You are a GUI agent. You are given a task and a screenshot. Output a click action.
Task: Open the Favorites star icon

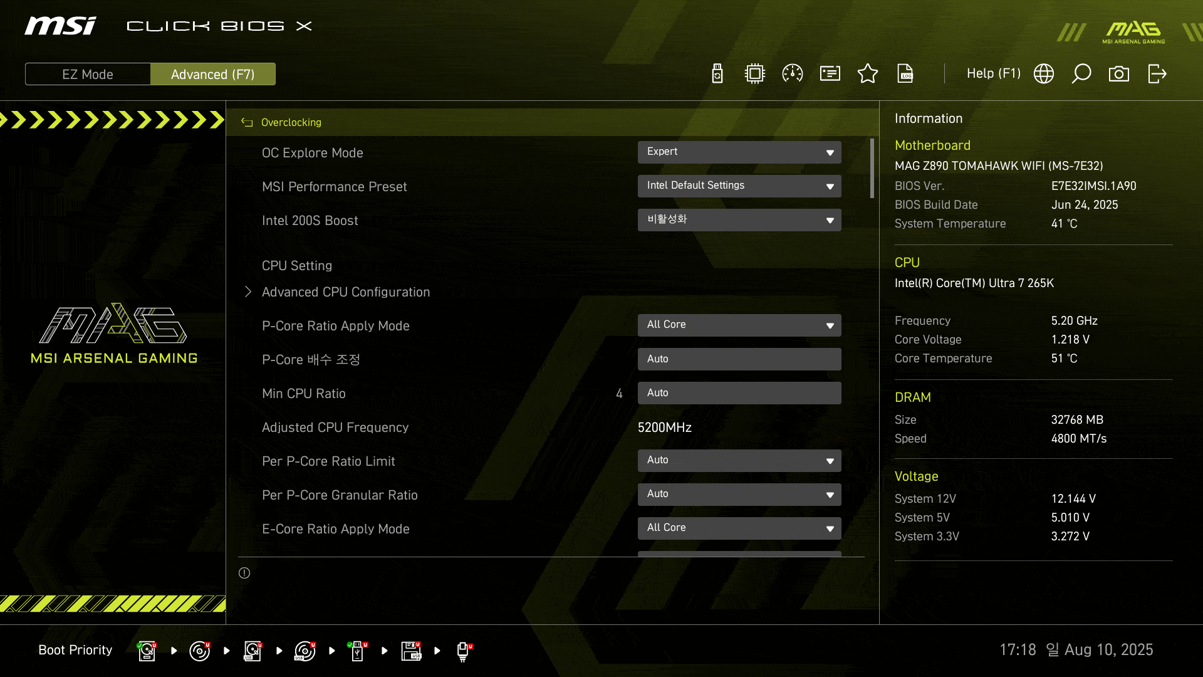[x=868, y=74]
